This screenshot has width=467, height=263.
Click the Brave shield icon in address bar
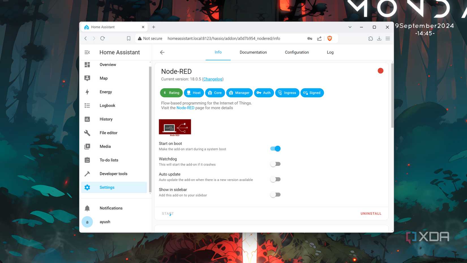(329, 38)
